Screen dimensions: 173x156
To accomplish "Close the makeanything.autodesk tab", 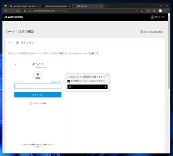I will [70, 6].
